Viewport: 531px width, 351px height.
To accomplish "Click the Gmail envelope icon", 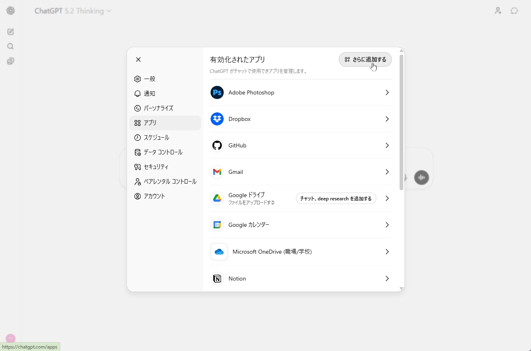I will click(x=217, y=172).
